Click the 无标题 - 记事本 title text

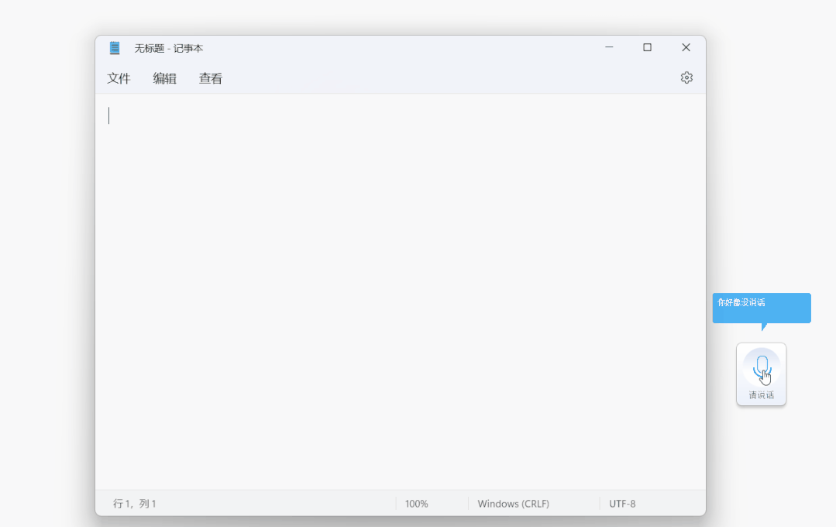coord(168,49)
